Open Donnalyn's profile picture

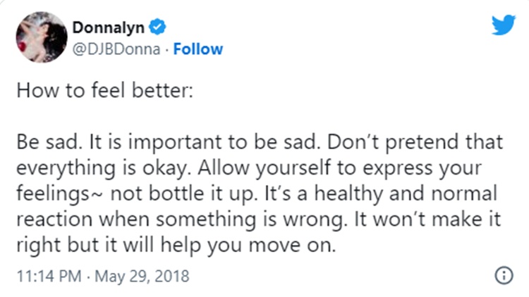point(42,37)
